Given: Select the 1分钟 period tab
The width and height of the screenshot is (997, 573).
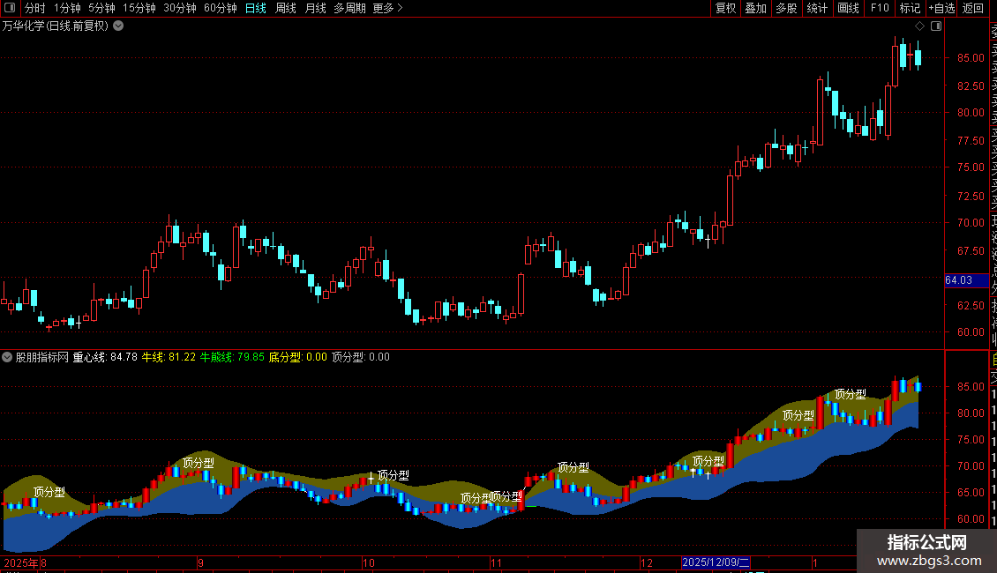Looking at the screenshot, I should click(x=67, y=8).
